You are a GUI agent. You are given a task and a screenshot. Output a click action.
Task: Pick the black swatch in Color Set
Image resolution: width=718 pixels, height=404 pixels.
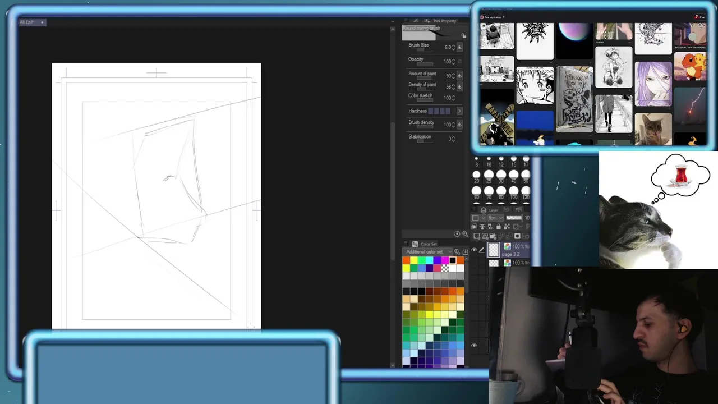pos(452,260)
